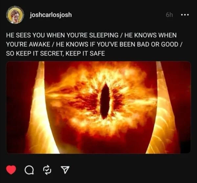197x183 pixels.
Task: Open the reply comment bubble icon
Action: tap(29, 170)
